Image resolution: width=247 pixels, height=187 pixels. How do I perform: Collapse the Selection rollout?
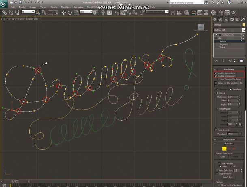229,143
